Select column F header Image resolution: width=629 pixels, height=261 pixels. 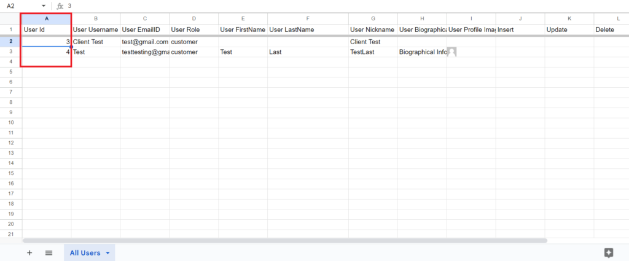[308, 18]
